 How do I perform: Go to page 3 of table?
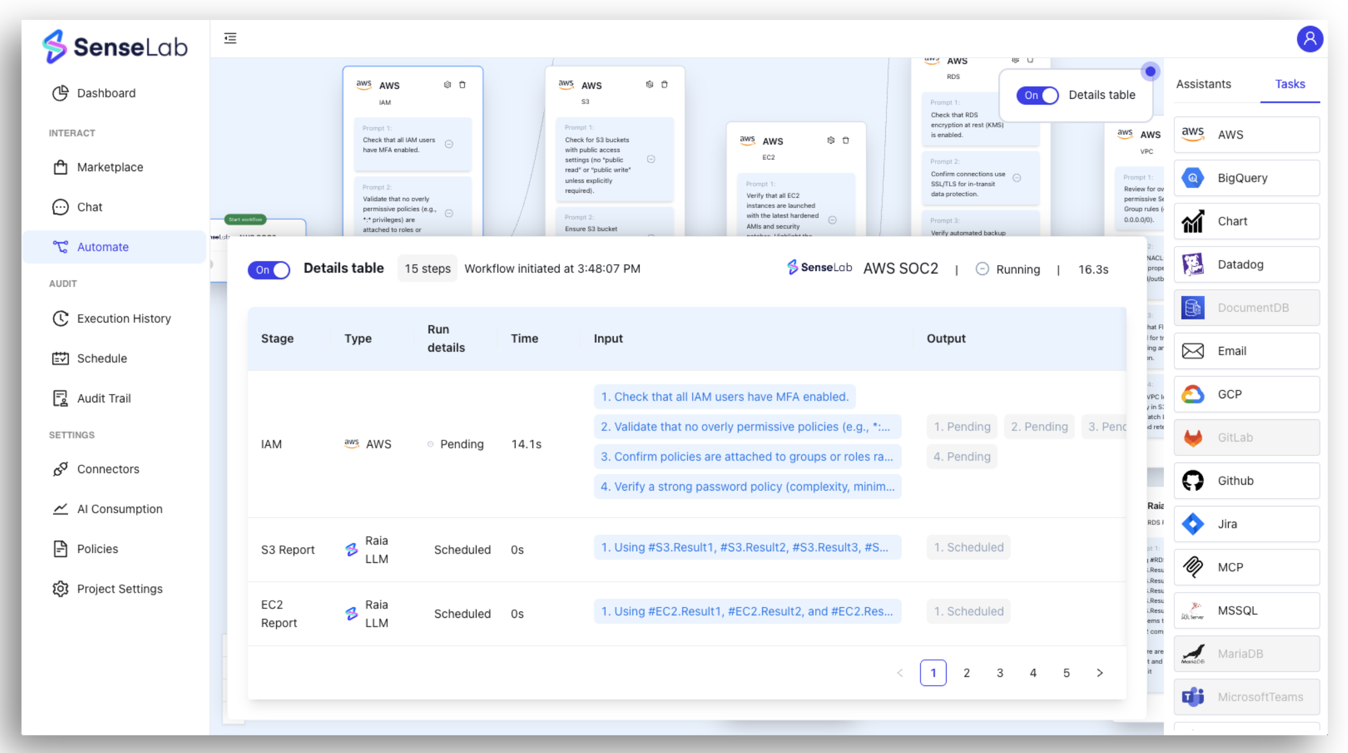[x=999, y=673]
